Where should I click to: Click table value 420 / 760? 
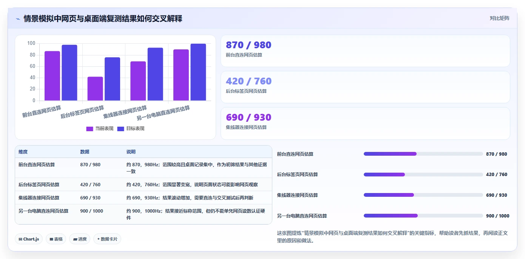pos(90,185)
